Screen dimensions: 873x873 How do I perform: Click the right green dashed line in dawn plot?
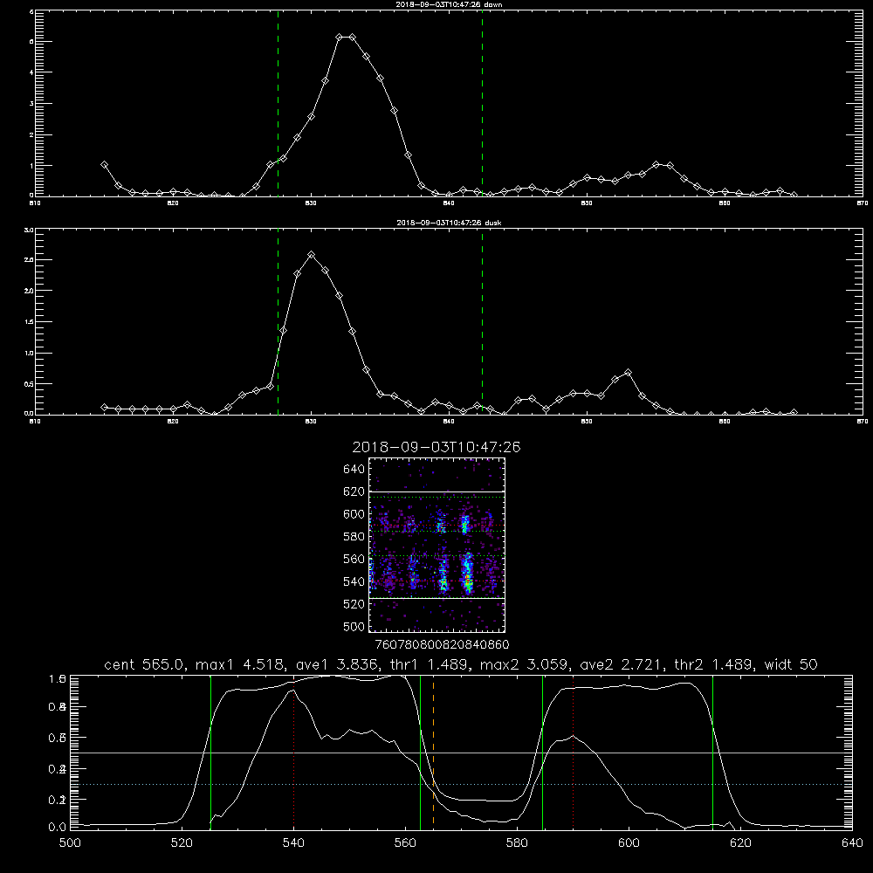pyautogui.click(x=482, y=103)
